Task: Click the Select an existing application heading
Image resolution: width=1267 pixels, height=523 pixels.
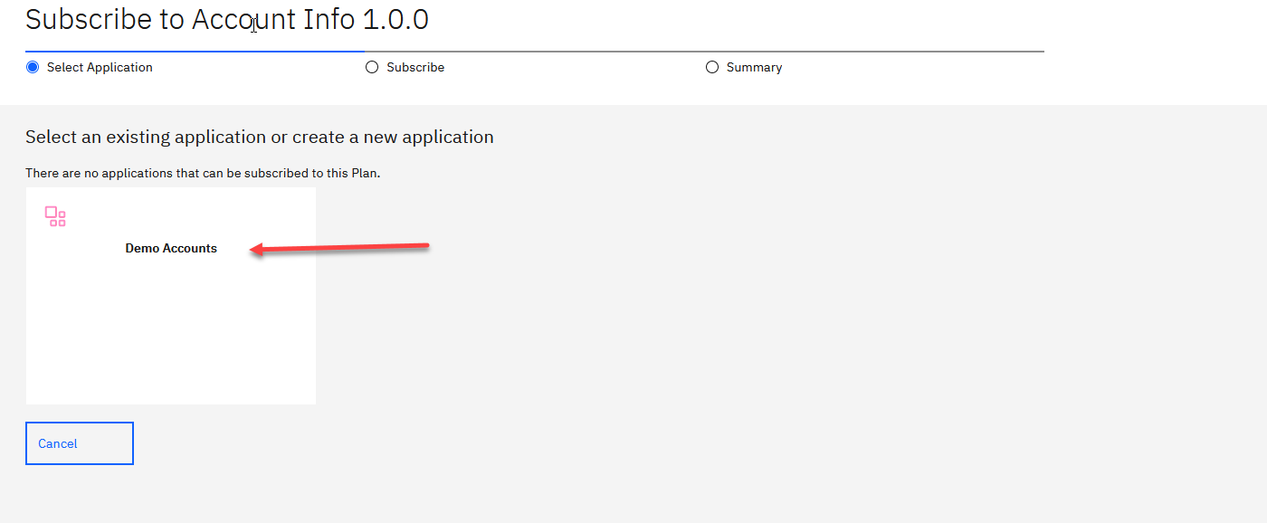Action: tap(259, 137)
